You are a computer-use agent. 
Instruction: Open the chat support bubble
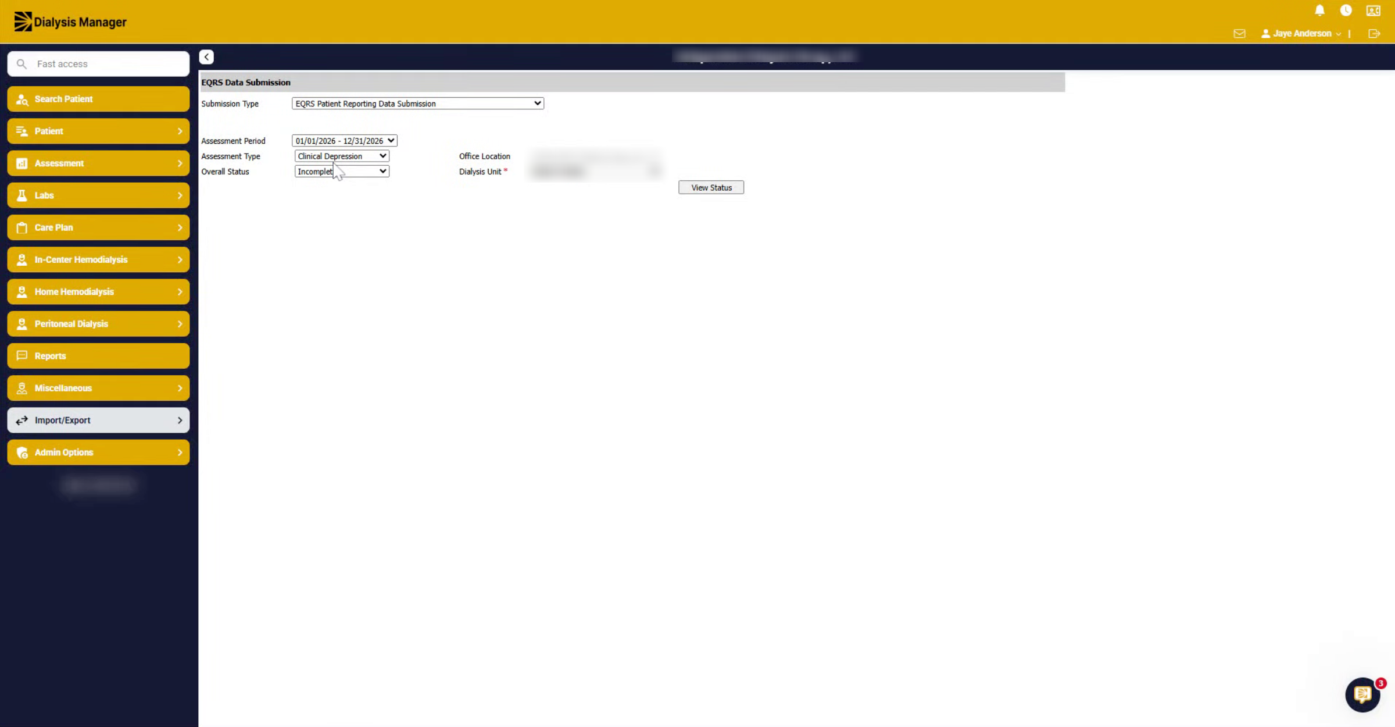(x=1362, y=694)
